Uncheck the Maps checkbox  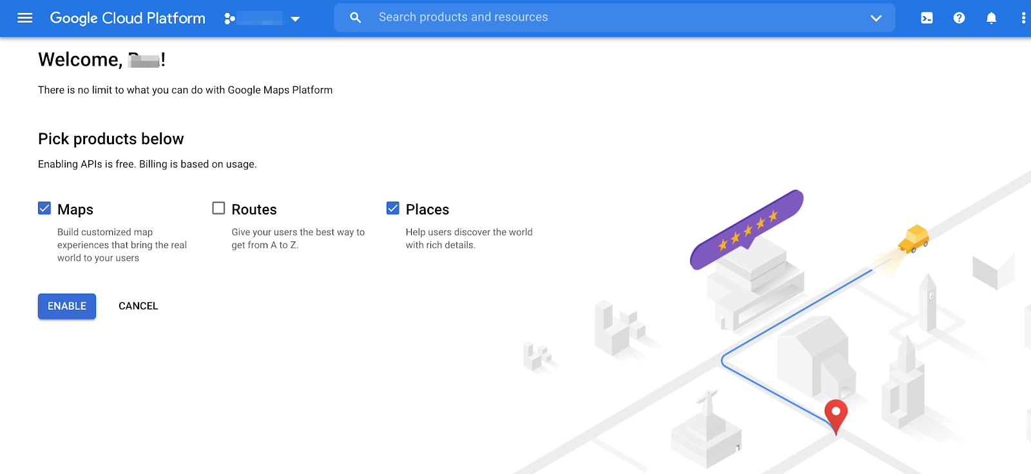tap(44, 208)
